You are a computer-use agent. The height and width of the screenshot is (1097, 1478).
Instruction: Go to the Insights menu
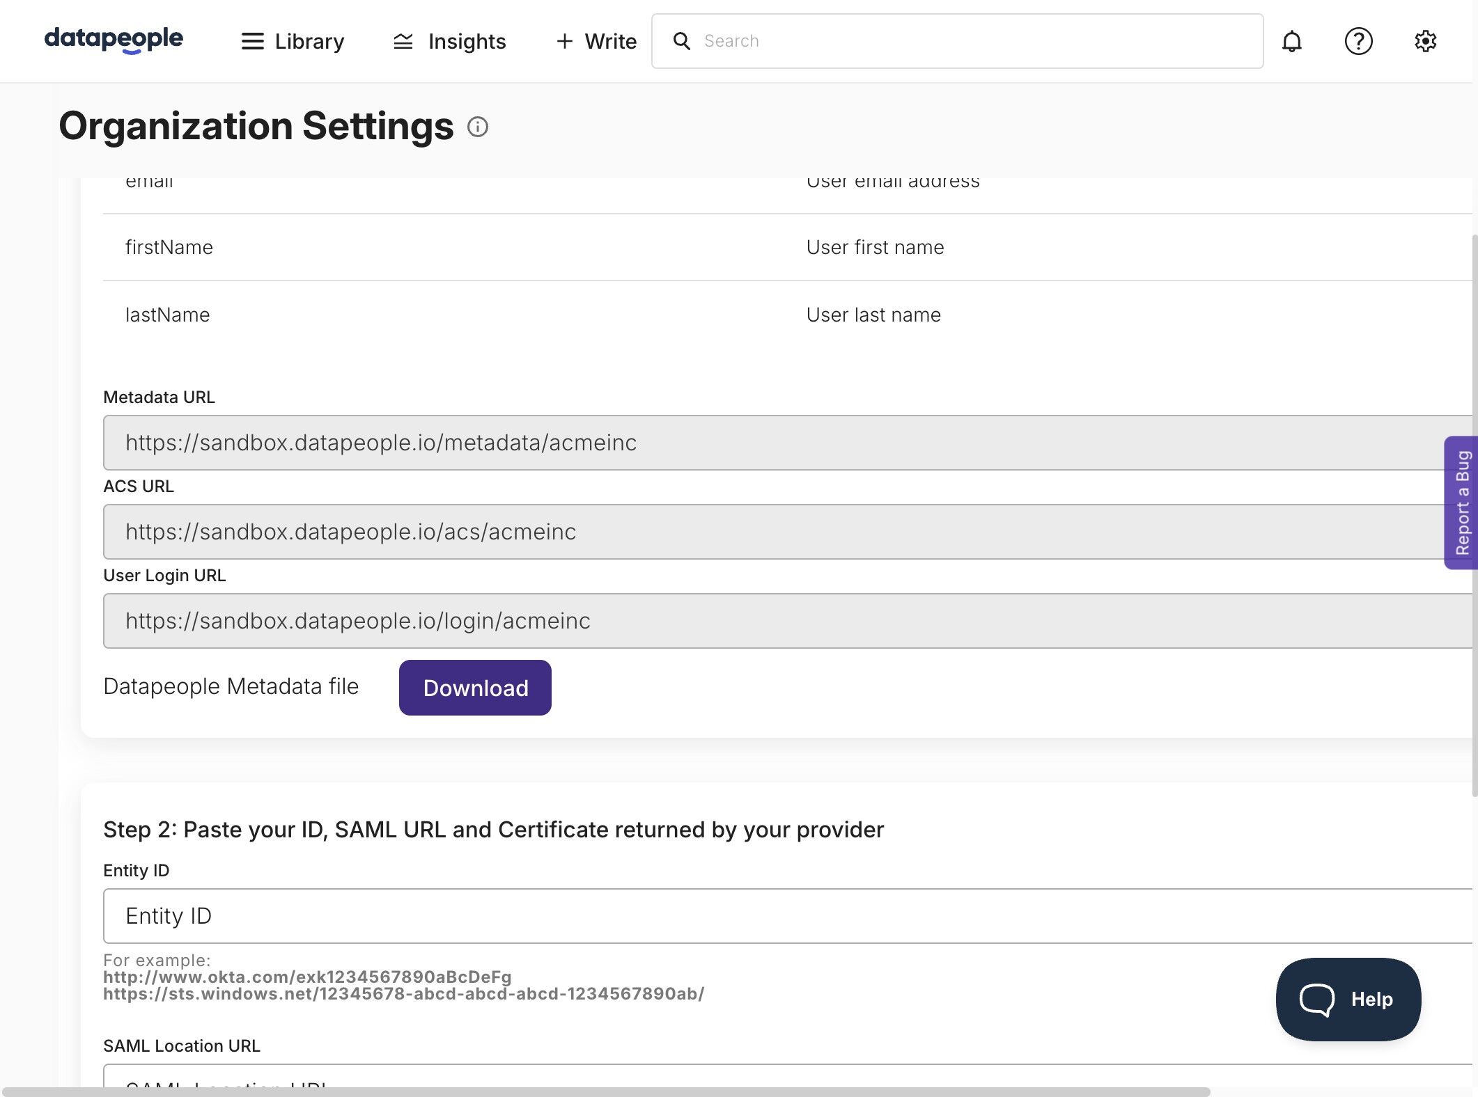coord(467,42)
